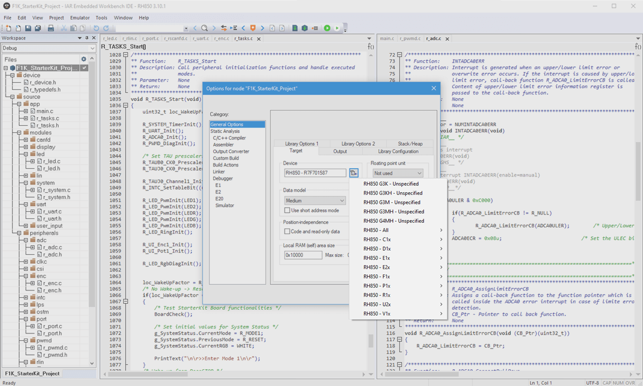Click the orange Toggle Bookmark toolbar icon
The width and height of the screenshot is (643, 386).
point(253,28)
